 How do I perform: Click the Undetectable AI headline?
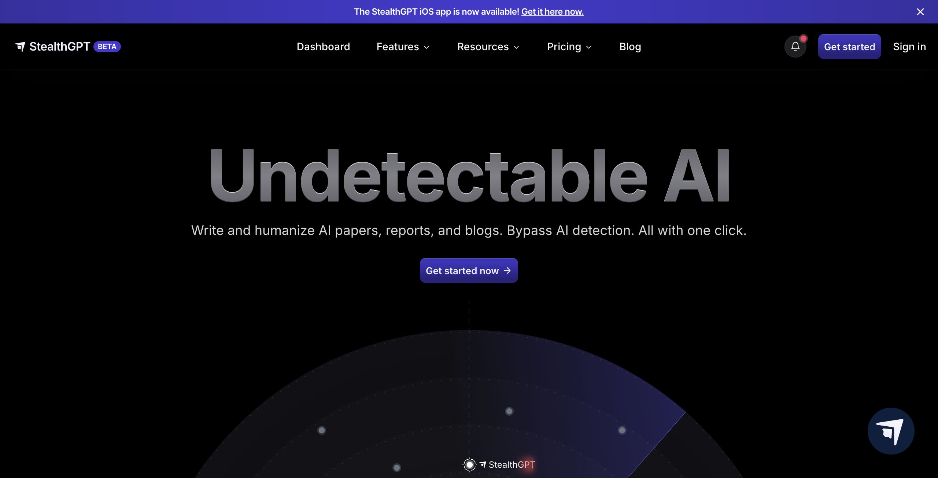(x=469, y=176)
